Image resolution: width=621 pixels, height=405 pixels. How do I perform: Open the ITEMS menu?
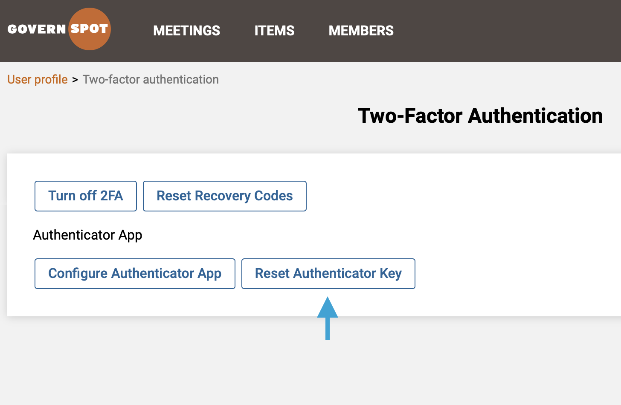(x=274, y=30)
